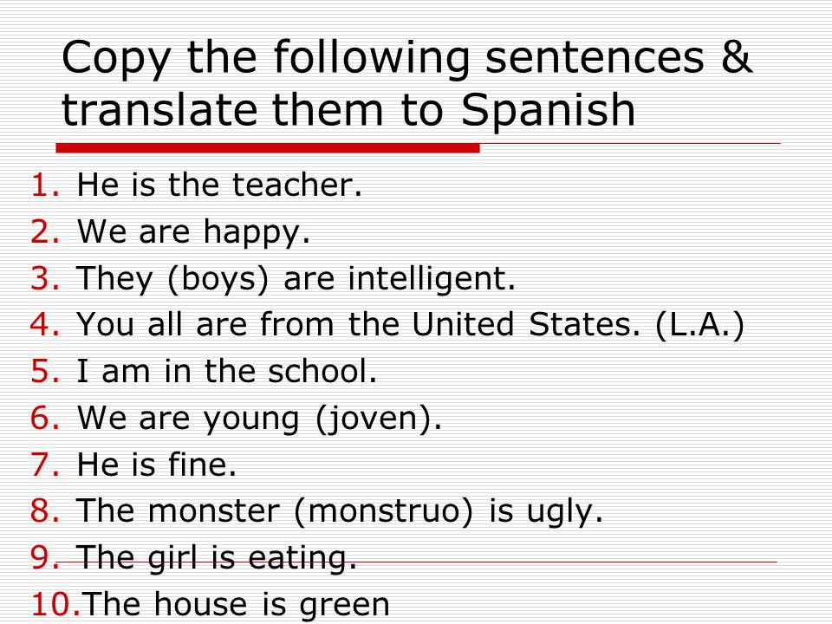Click the sentence 'The girl is eating.'
The height and width of the screenshot is (624, 832).
(217, 558)
